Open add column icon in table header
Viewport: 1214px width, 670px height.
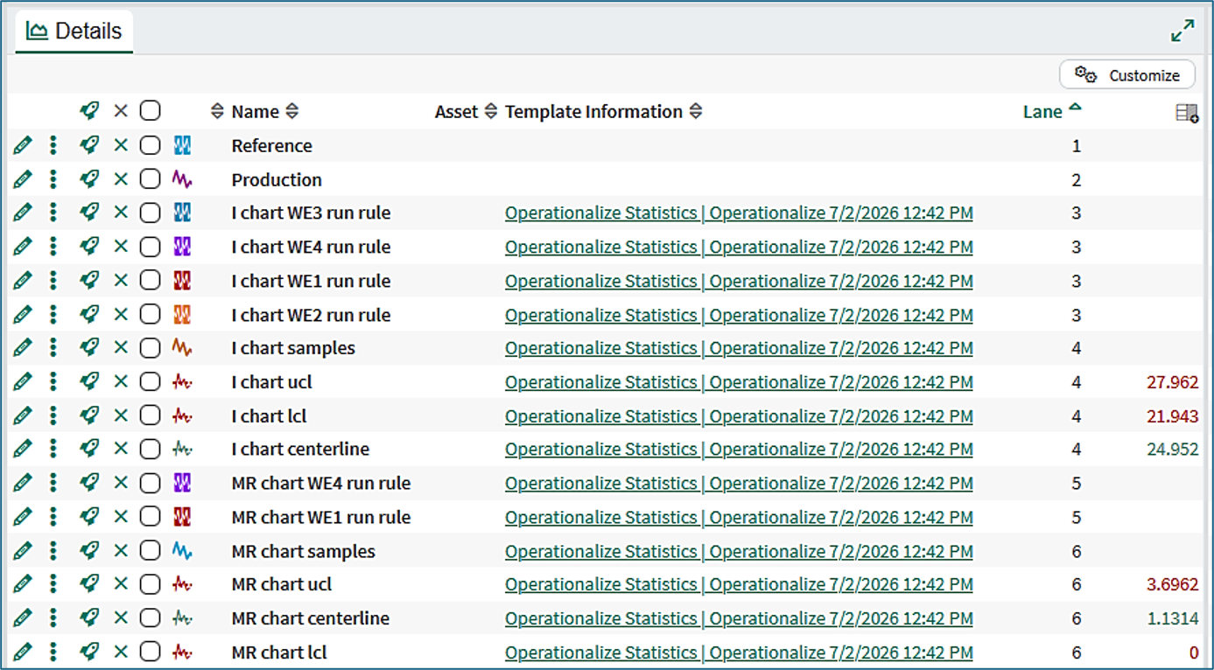coord(1187,113)
